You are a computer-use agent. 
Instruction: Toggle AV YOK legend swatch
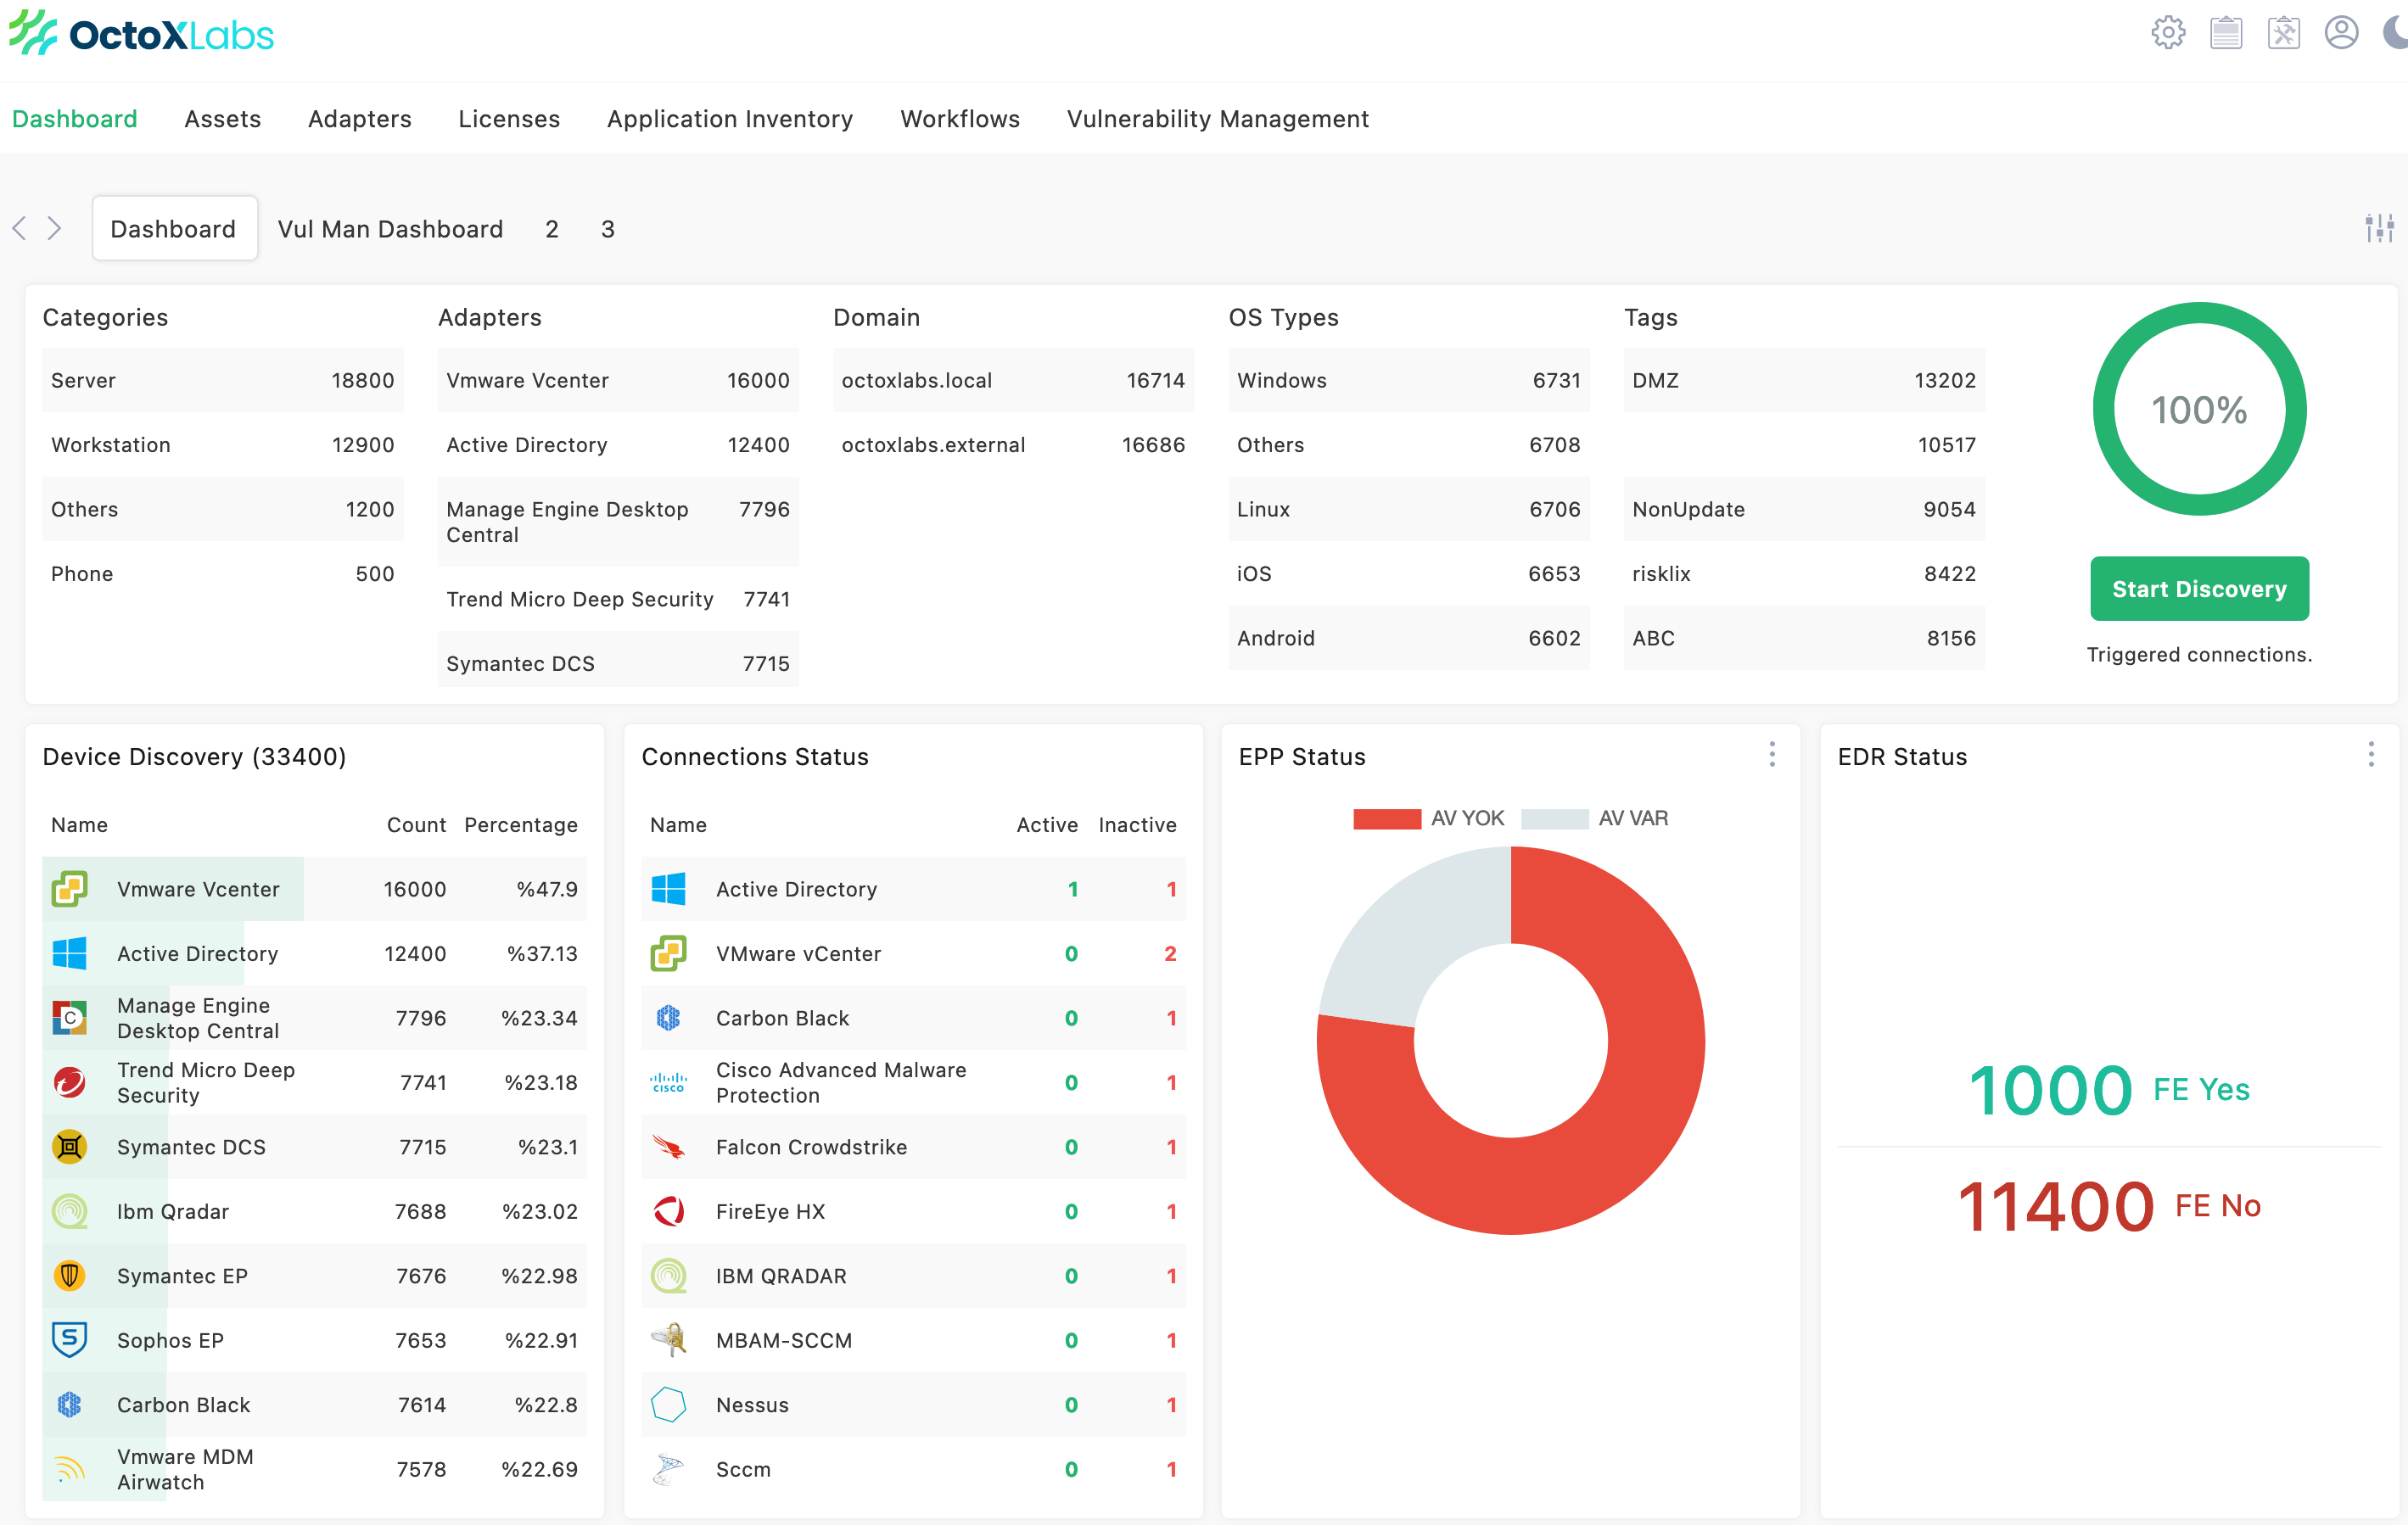[1386, 818]
